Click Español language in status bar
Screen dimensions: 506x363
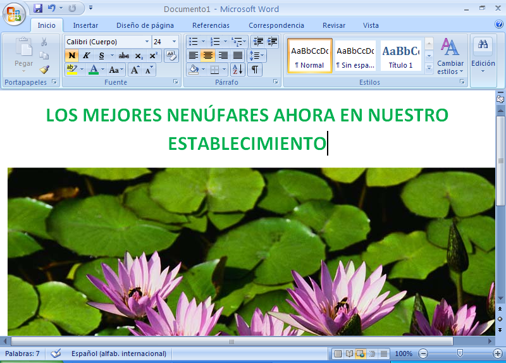pyautogui.click(x=119, y=354)
